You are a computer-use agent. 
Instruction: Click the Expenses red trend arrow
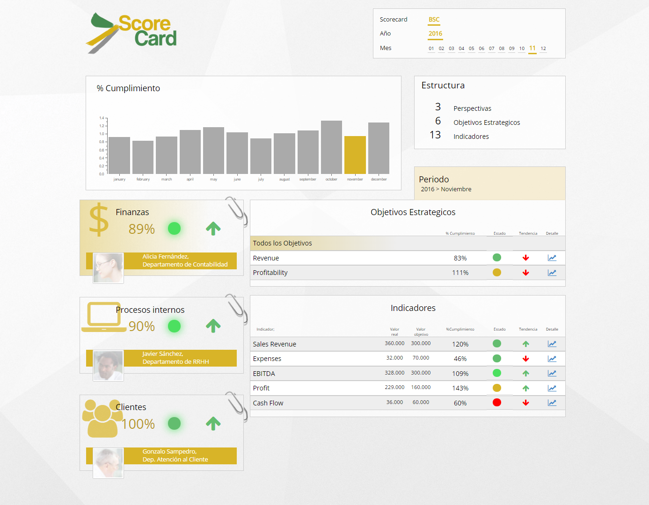[525, 359]
